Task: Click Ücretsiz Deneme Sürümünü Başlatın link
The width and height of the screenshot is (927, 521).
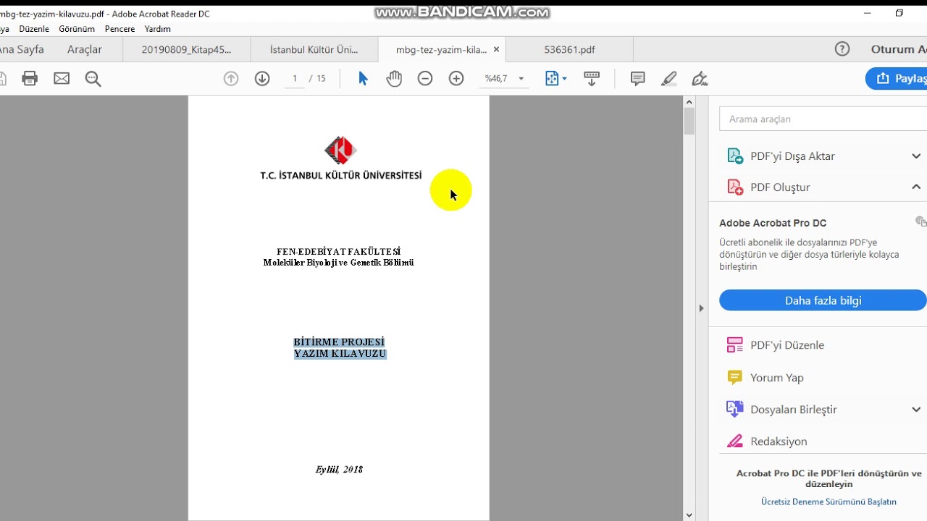Action: click(x=829, y=501)
